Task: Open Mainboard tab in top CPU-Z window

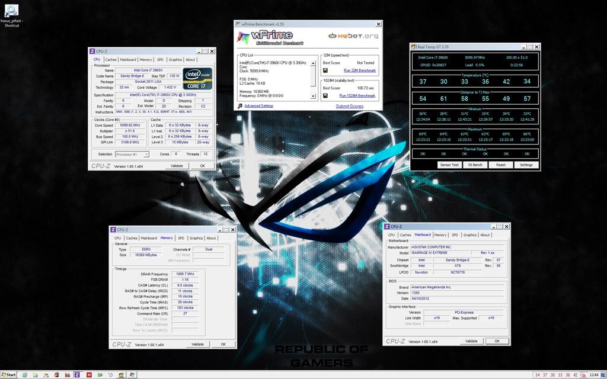Action: pos(128,60)
